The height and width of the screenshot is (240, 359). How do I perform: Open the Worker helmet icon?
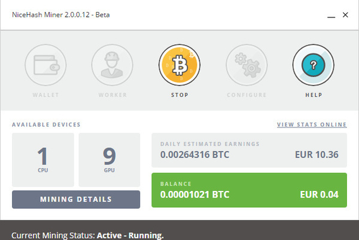tap(112, 65)
